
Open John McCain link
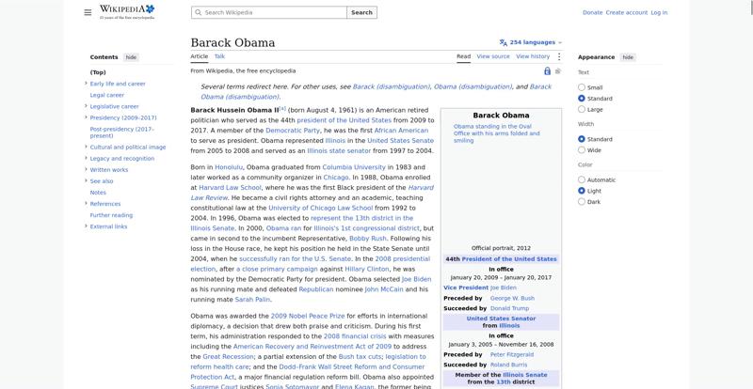tap(384, 289)
